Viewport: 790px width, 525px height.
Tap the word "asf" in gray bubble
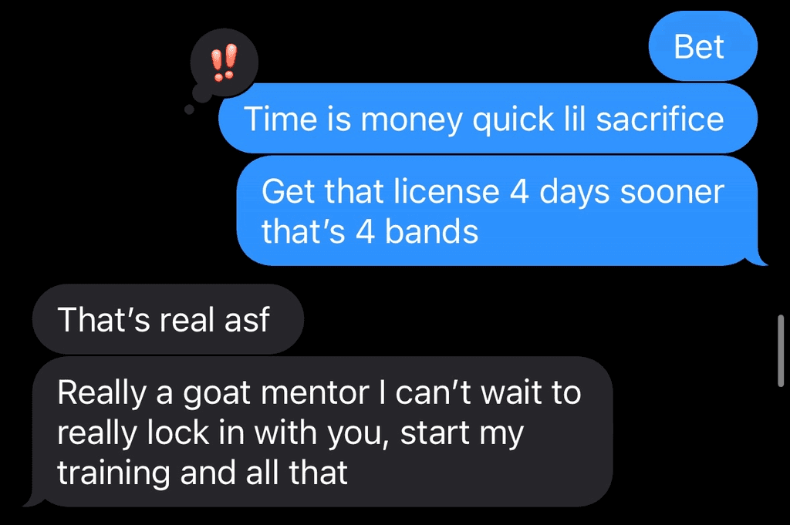(247, 319)
